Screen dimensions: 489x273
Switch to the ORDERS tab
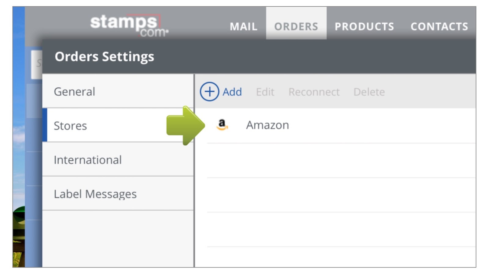click(296, 27)
